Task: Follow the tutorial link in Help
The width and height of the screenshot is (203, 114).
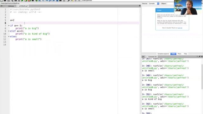Action: [x=180, y=28]
